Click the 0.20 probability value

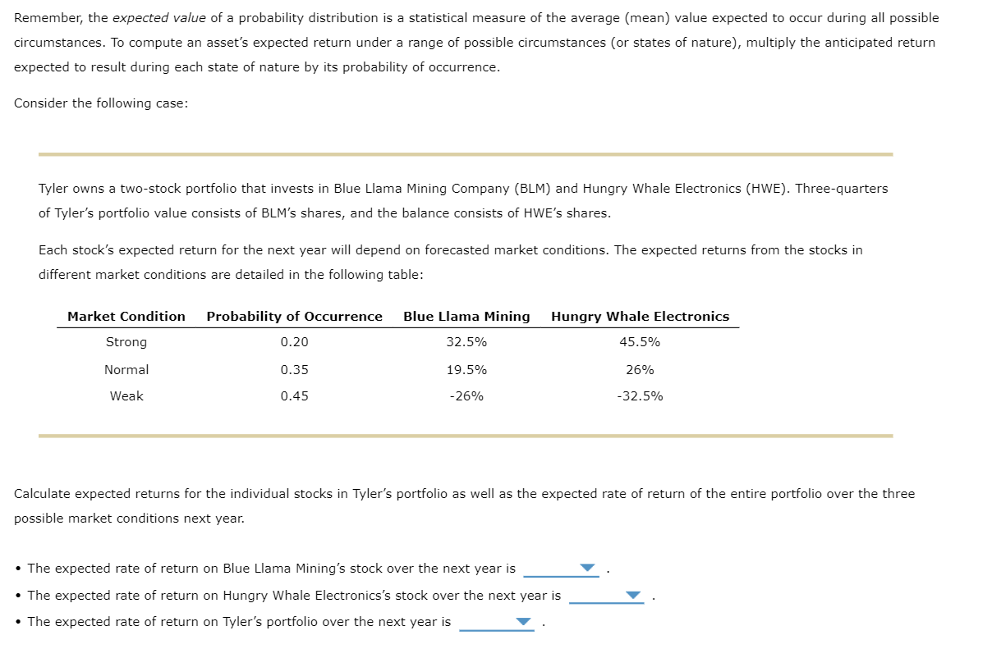[x=296, y=342]
